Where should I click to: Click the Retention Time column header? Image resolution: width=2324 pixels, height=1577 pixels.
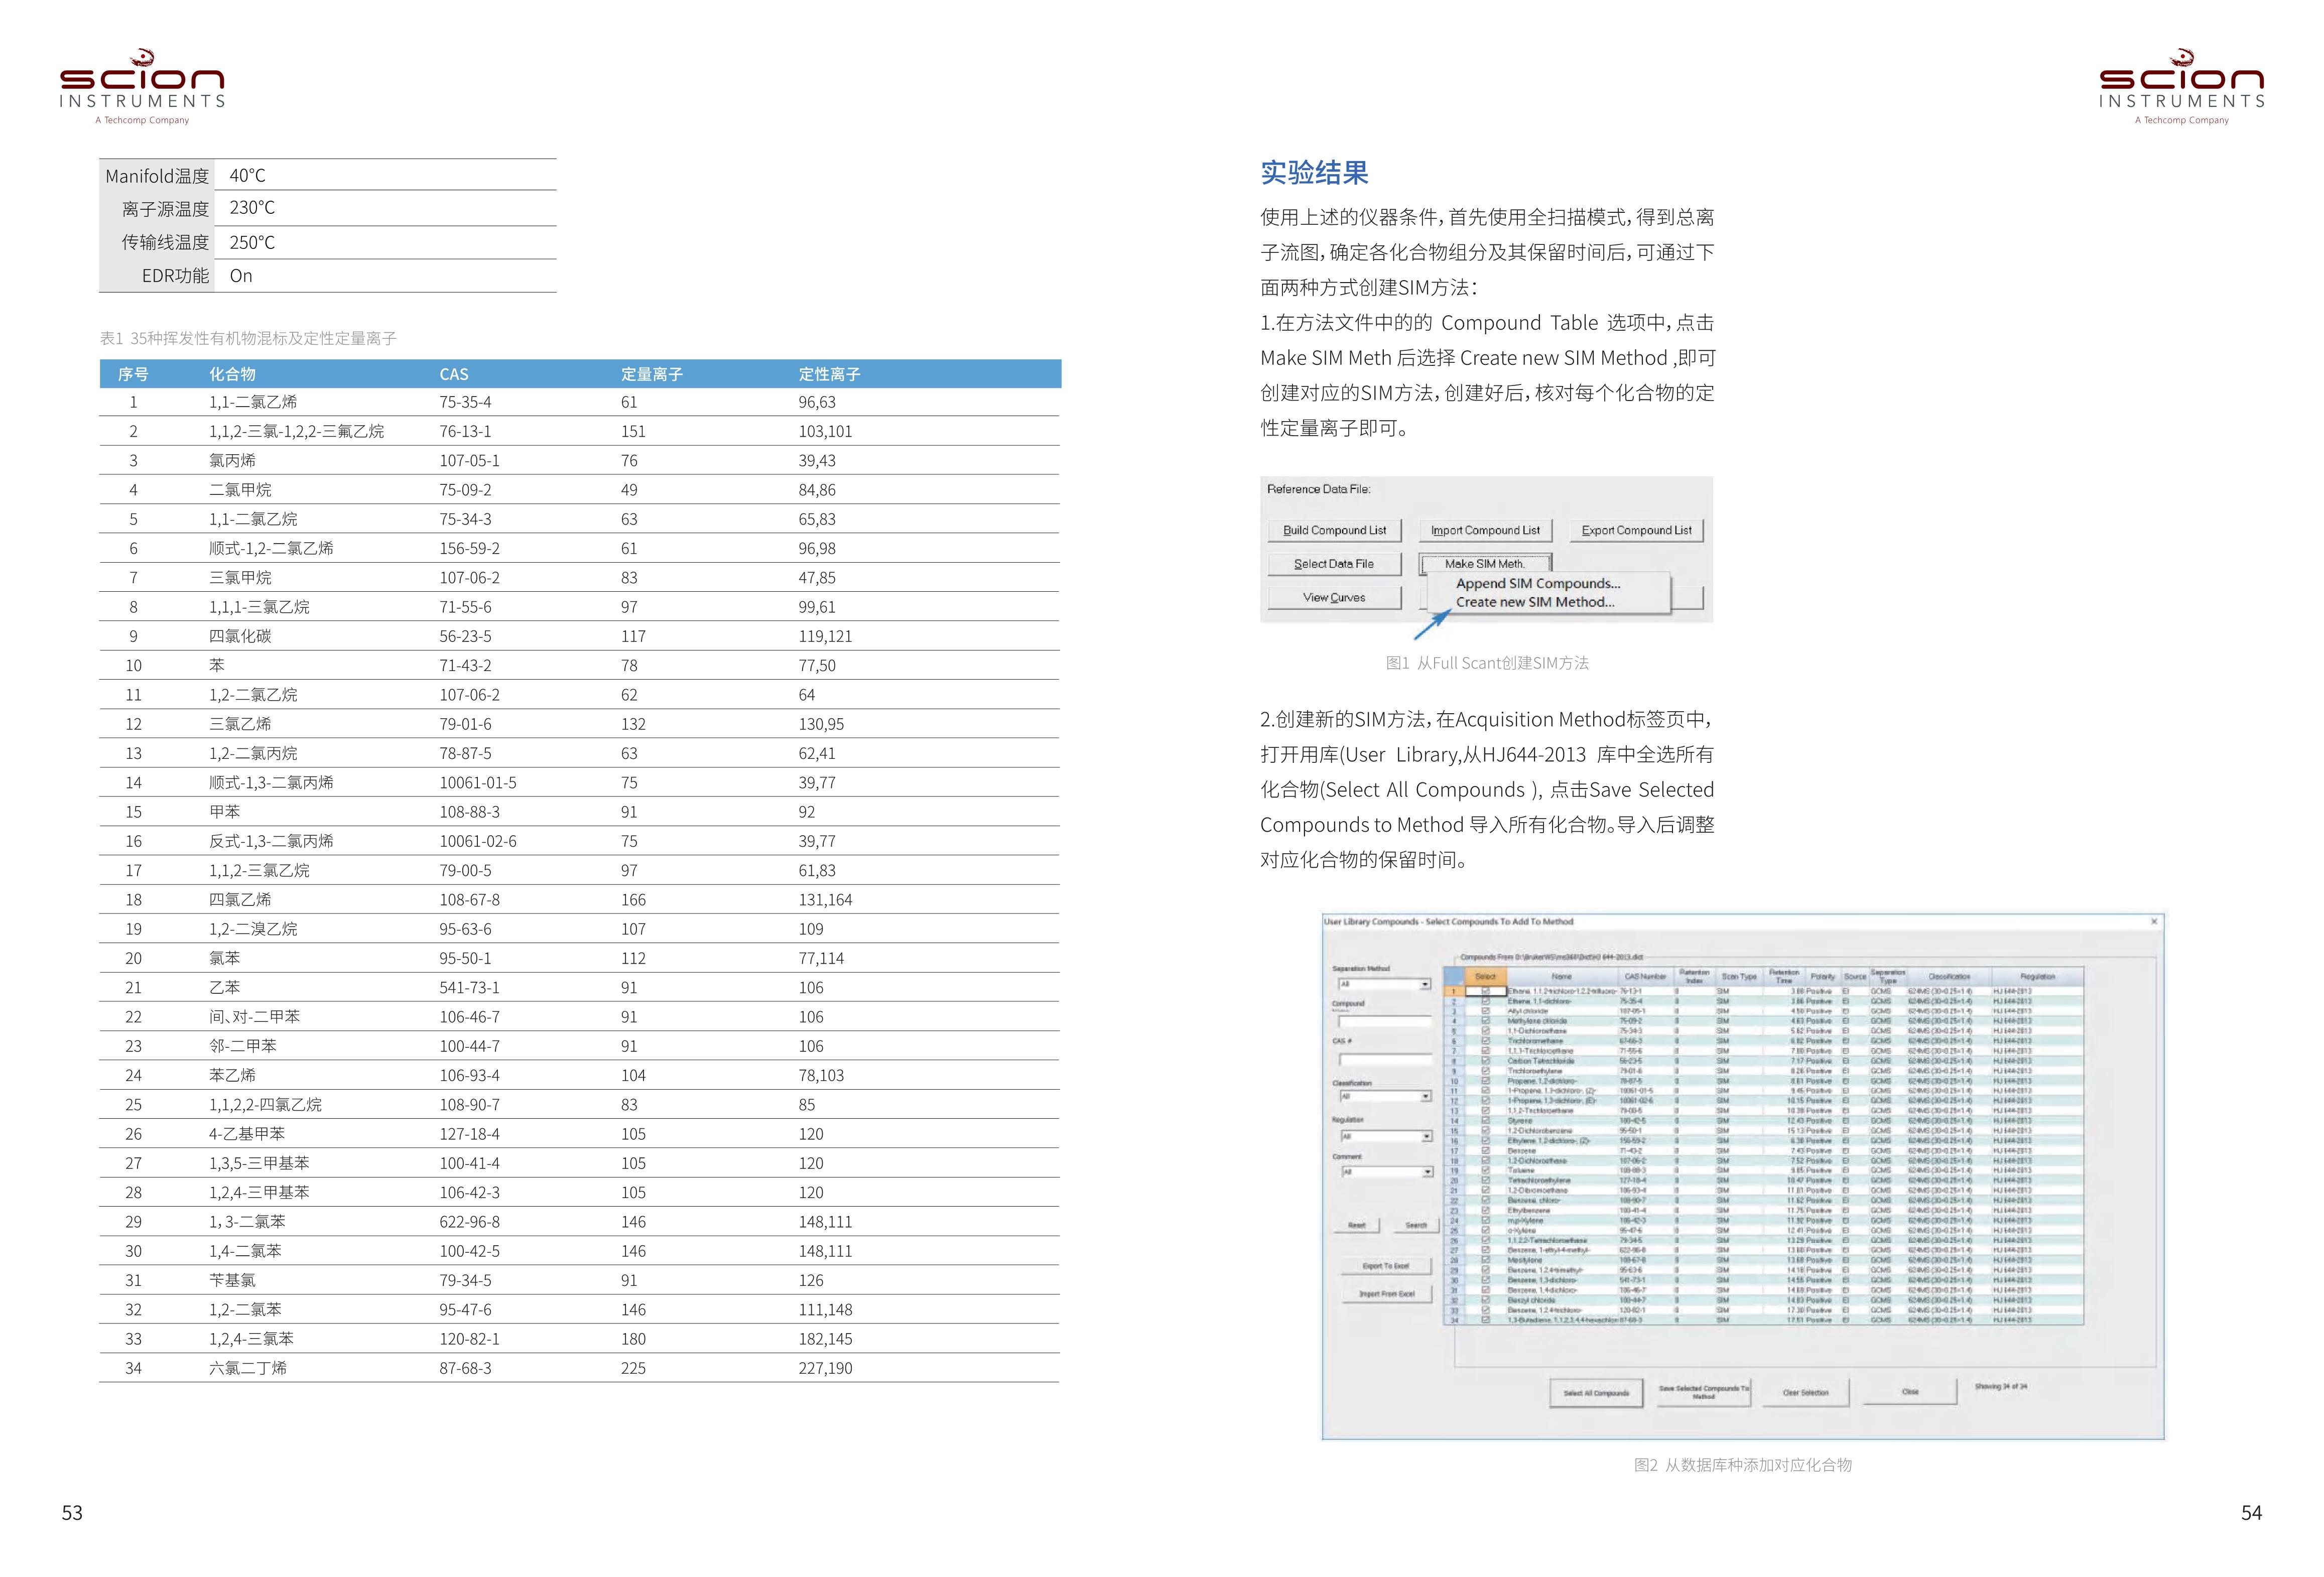[x=1784, y=976]
